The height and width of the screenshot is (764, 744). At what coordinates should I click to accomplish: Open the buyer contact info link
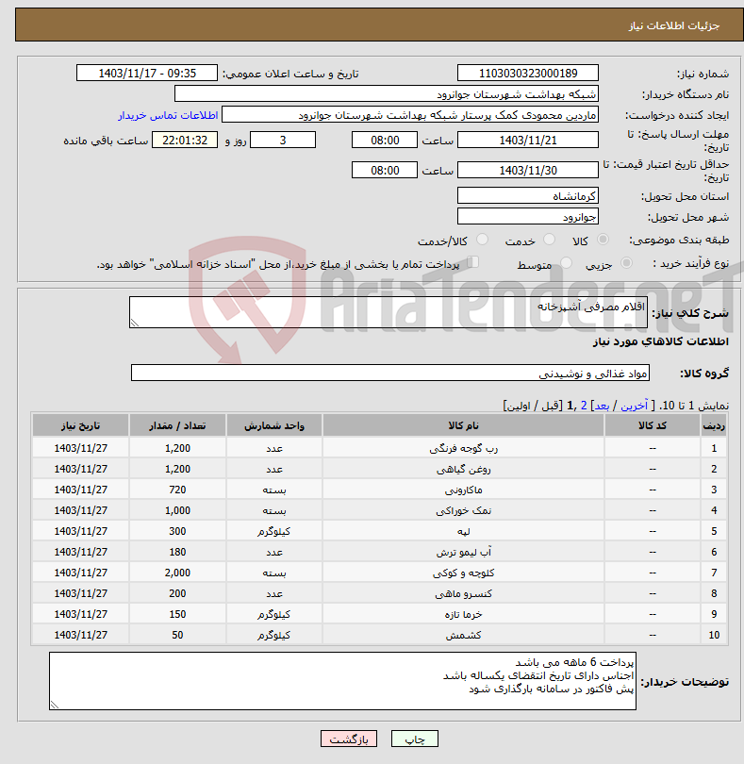click(x=168, y=115)
